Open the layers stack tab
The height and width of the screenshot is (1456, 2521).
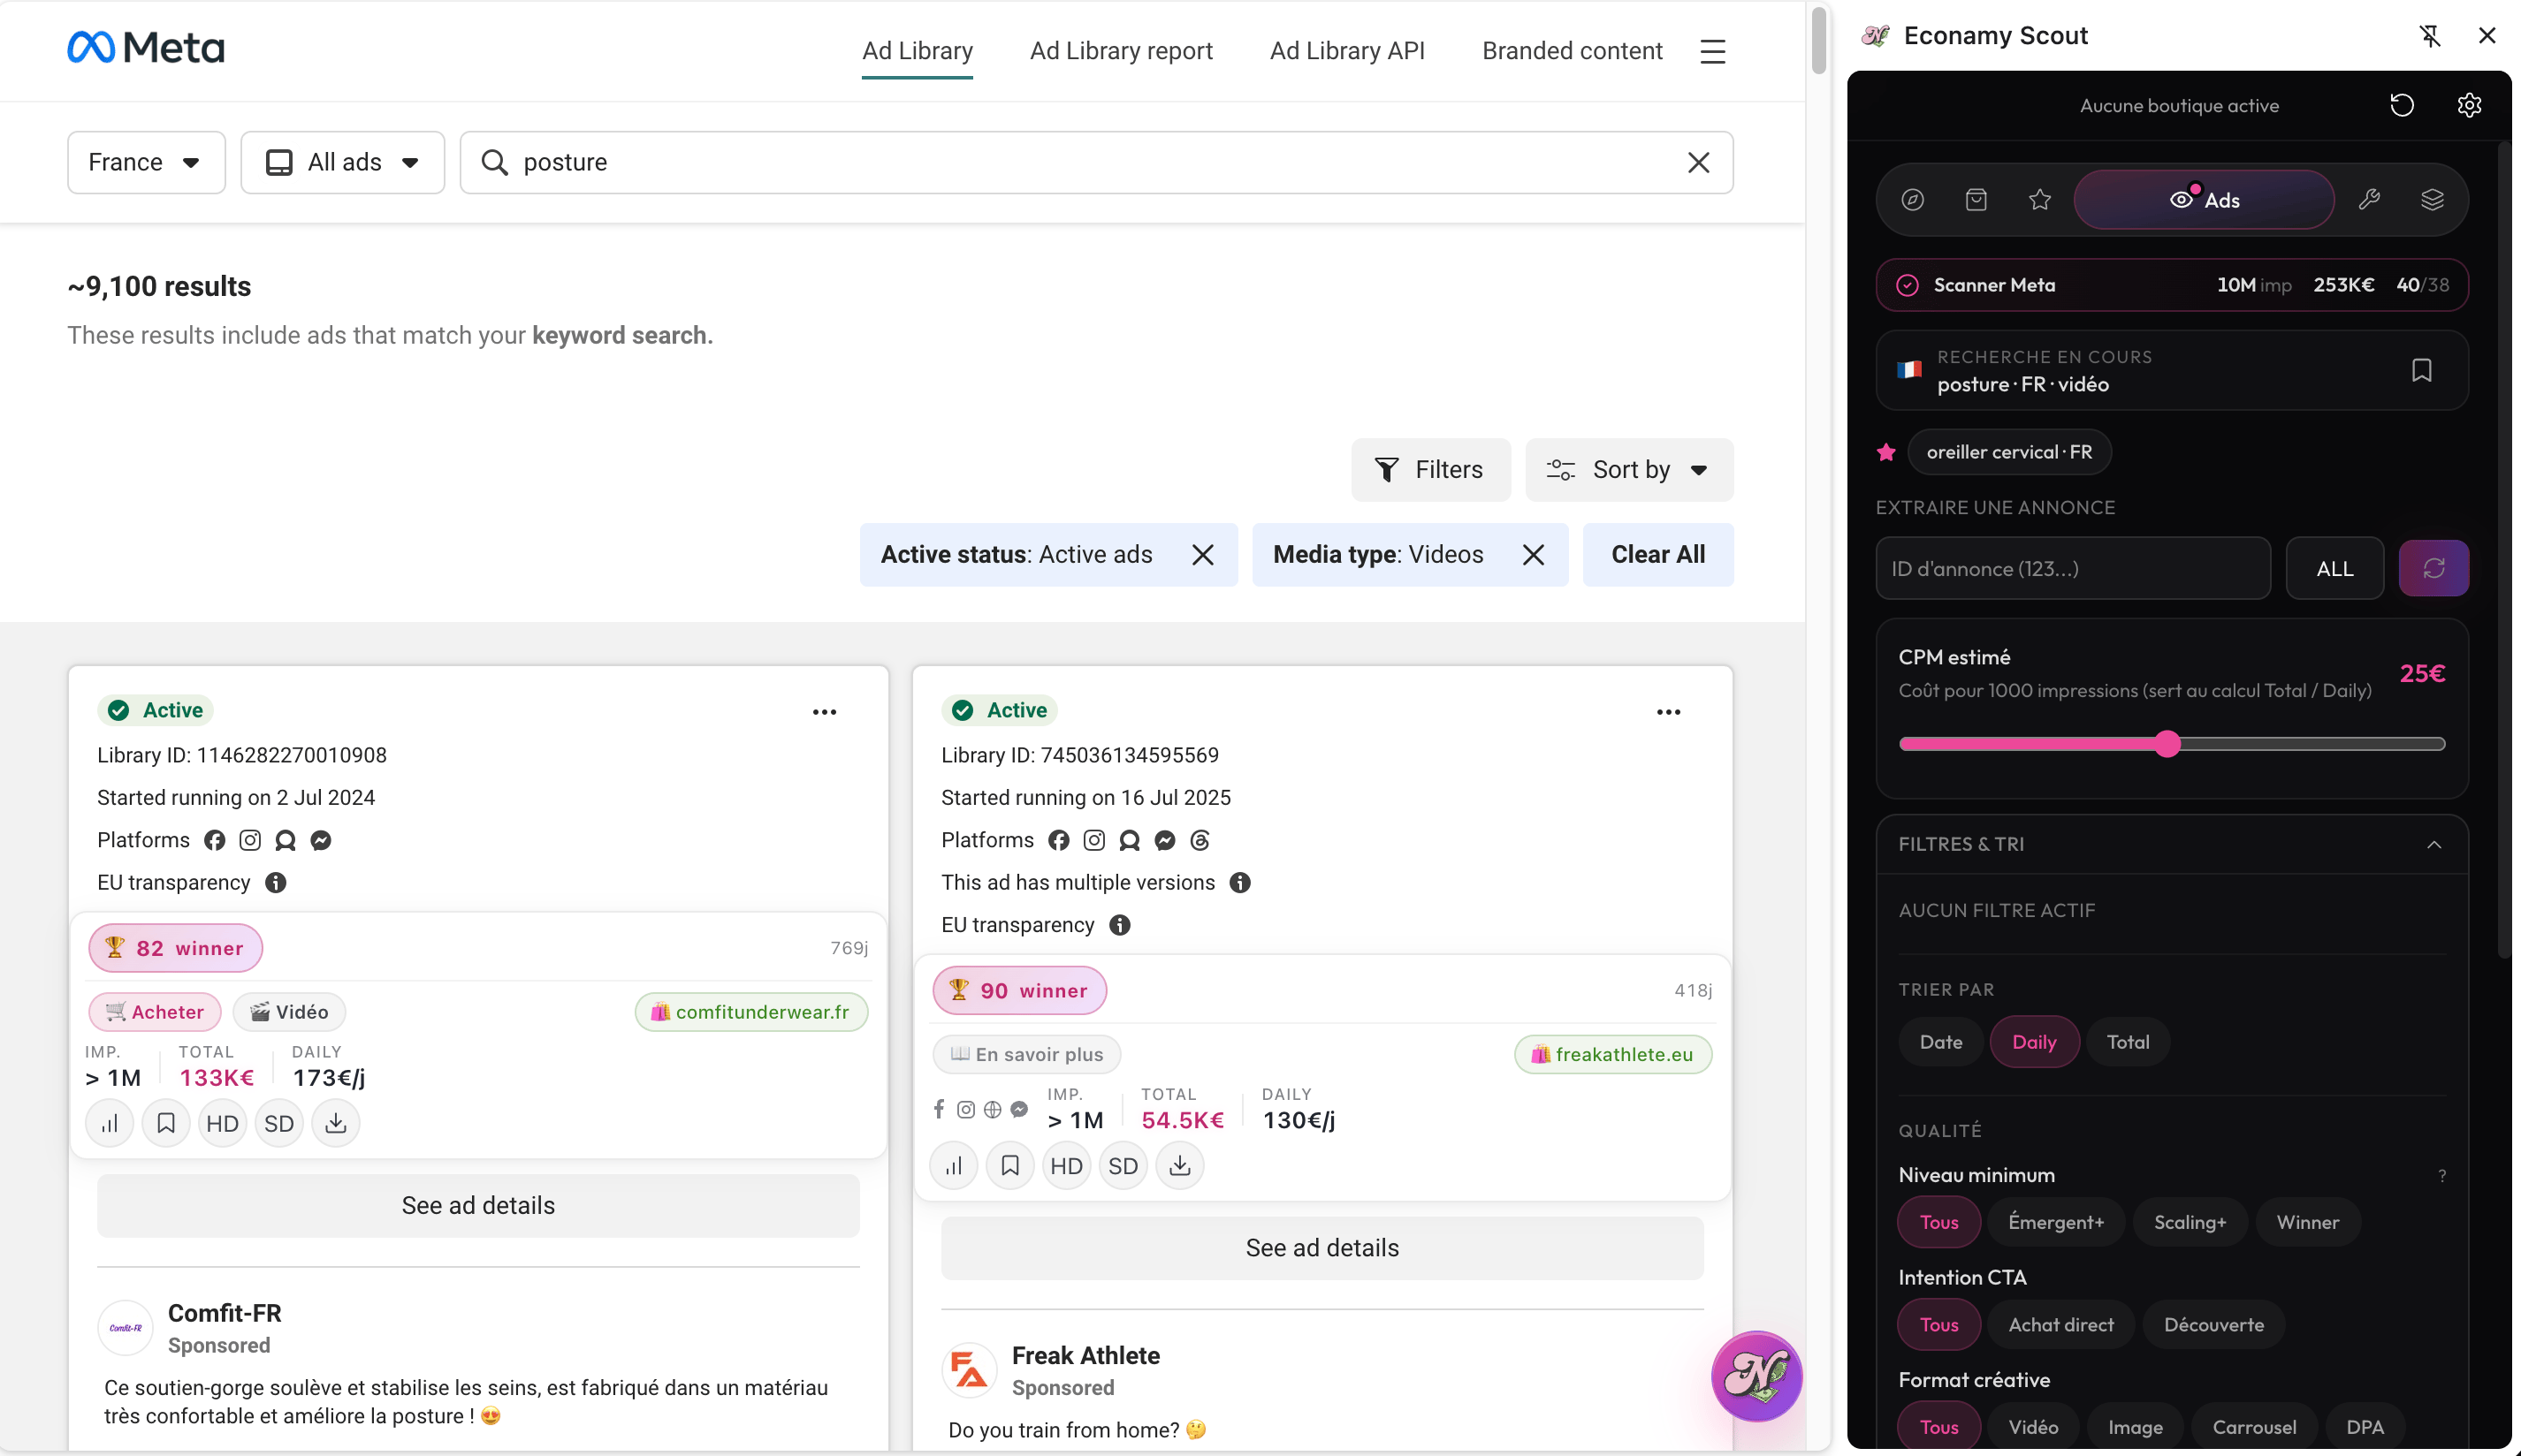[x=2433, y=200]
